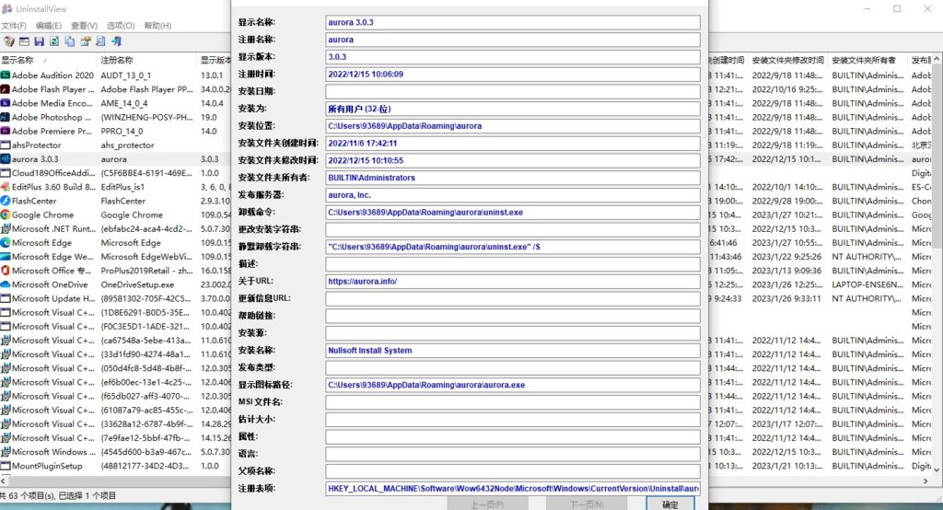The image size is (943, 510).
Task: Click the 静默卸载字符串 field ending with /S
Action: point(513,247)
